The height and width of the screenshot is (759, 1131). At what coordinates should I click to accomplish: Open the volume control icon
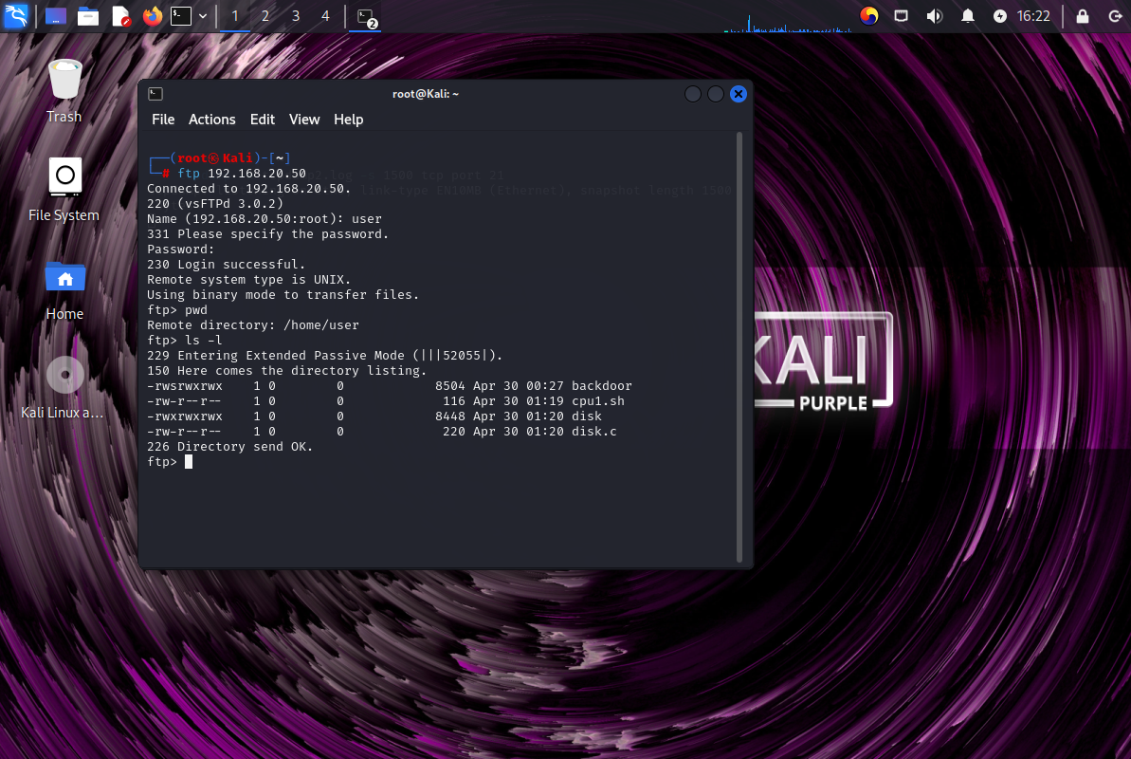coord(934,16)
